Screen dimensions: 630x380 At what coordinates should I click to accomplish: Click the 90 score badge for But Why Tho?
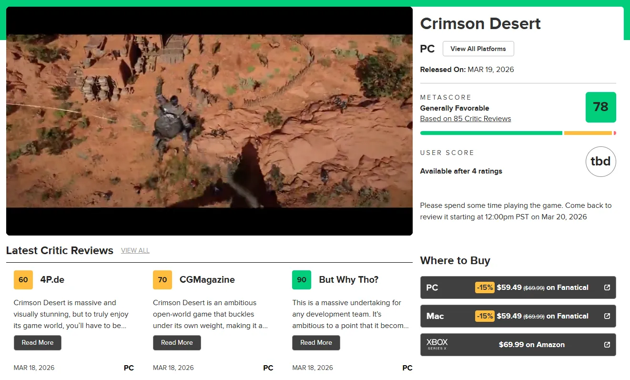pyautogui.click(x=302, y=280)
